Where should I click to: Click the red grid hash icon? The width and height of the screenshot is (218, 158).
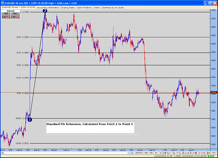click(188, 153)
